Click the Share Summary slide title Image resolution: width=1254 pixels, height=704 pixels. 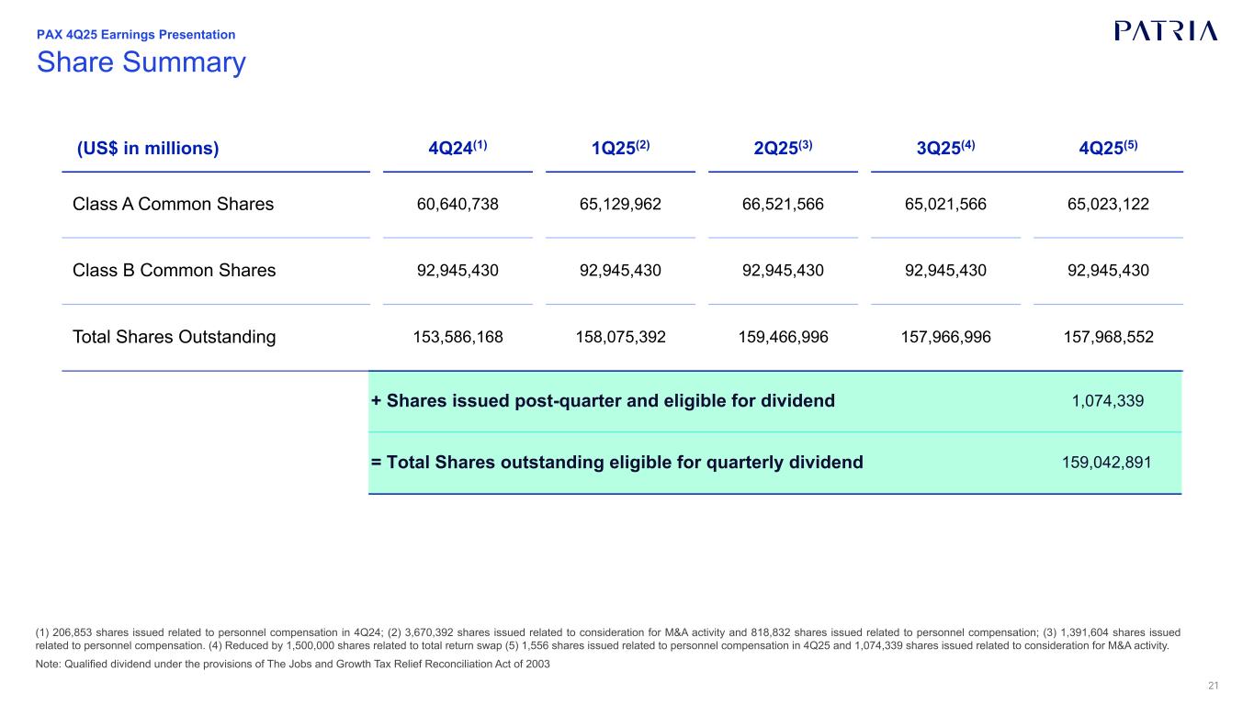pos(141,61)
